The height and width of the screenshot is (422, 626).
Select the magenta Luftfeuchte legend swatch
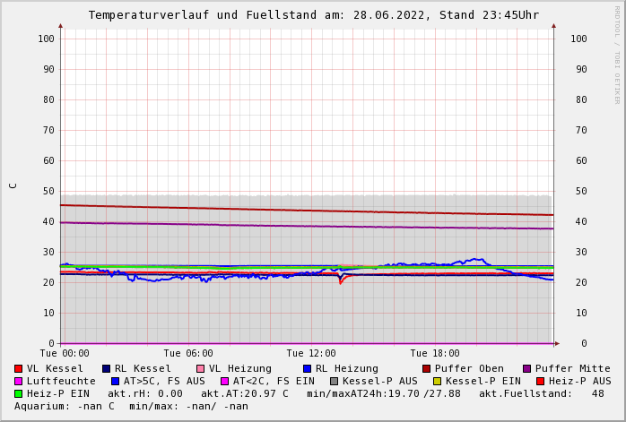(19, 382)
